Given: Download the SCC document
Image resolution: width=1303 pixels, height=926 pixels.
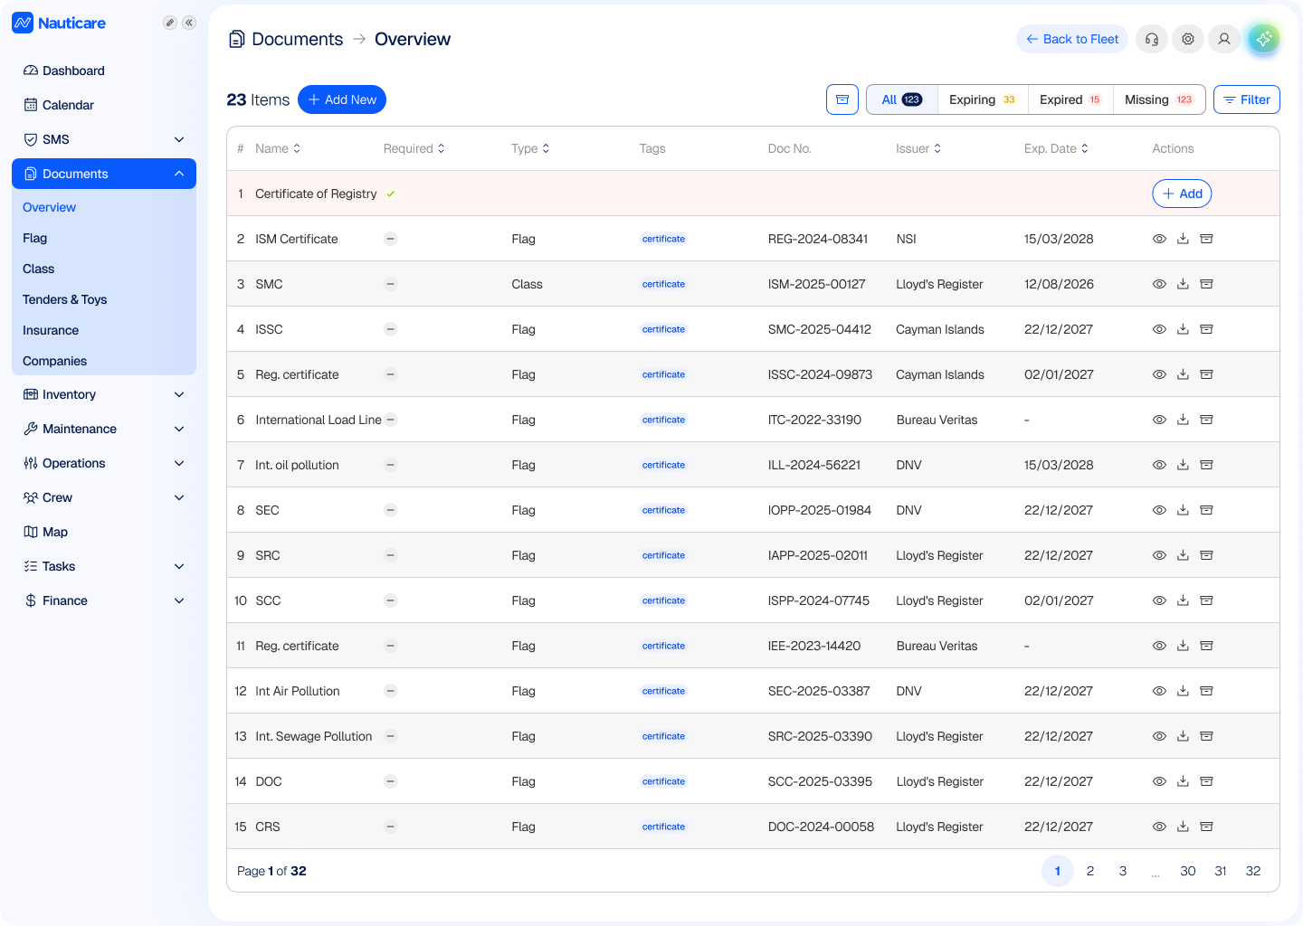Looking at the screenshot, I should 1183,600.
